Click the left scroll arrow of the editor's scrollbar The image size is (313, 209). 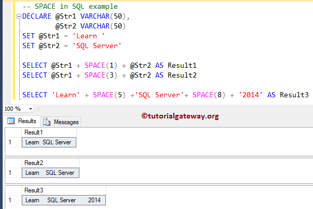38,109
